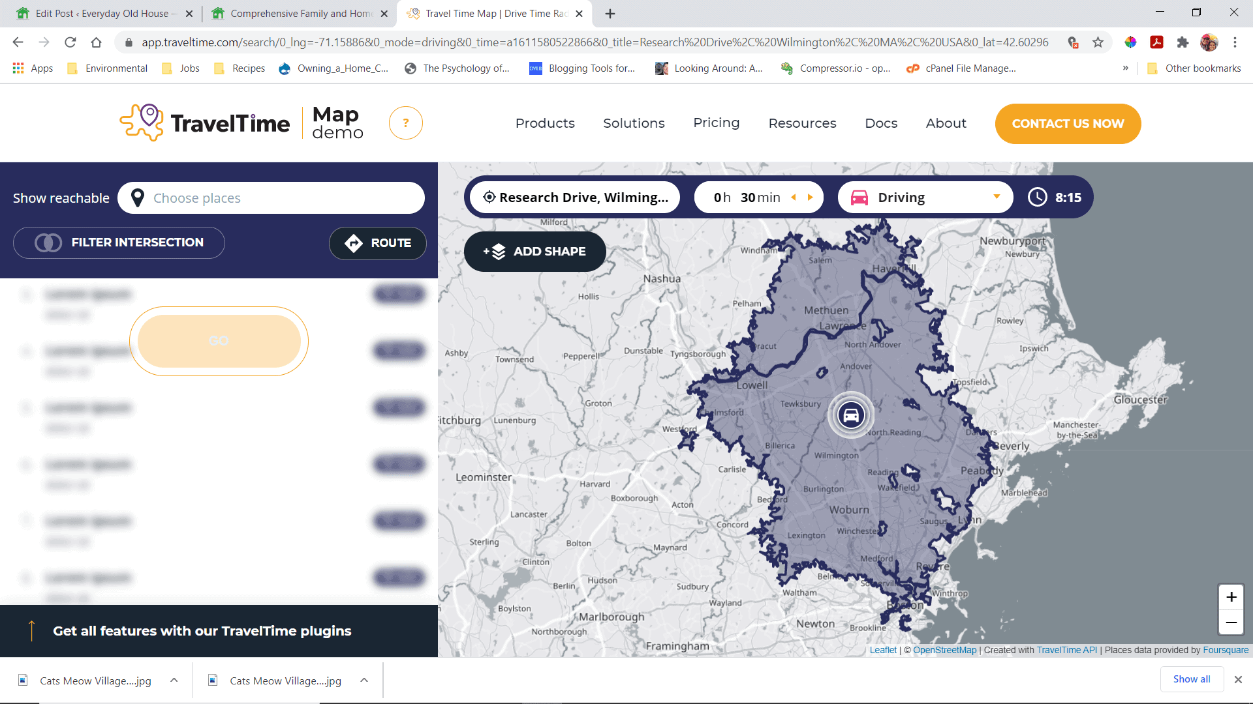Toggle the time direction arrow forward

[810, 198]
